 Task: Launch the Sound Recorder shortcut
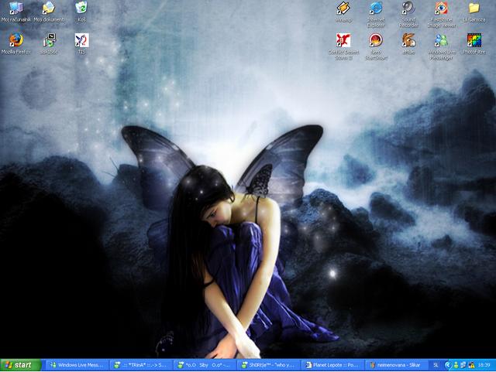click(408, 9)
